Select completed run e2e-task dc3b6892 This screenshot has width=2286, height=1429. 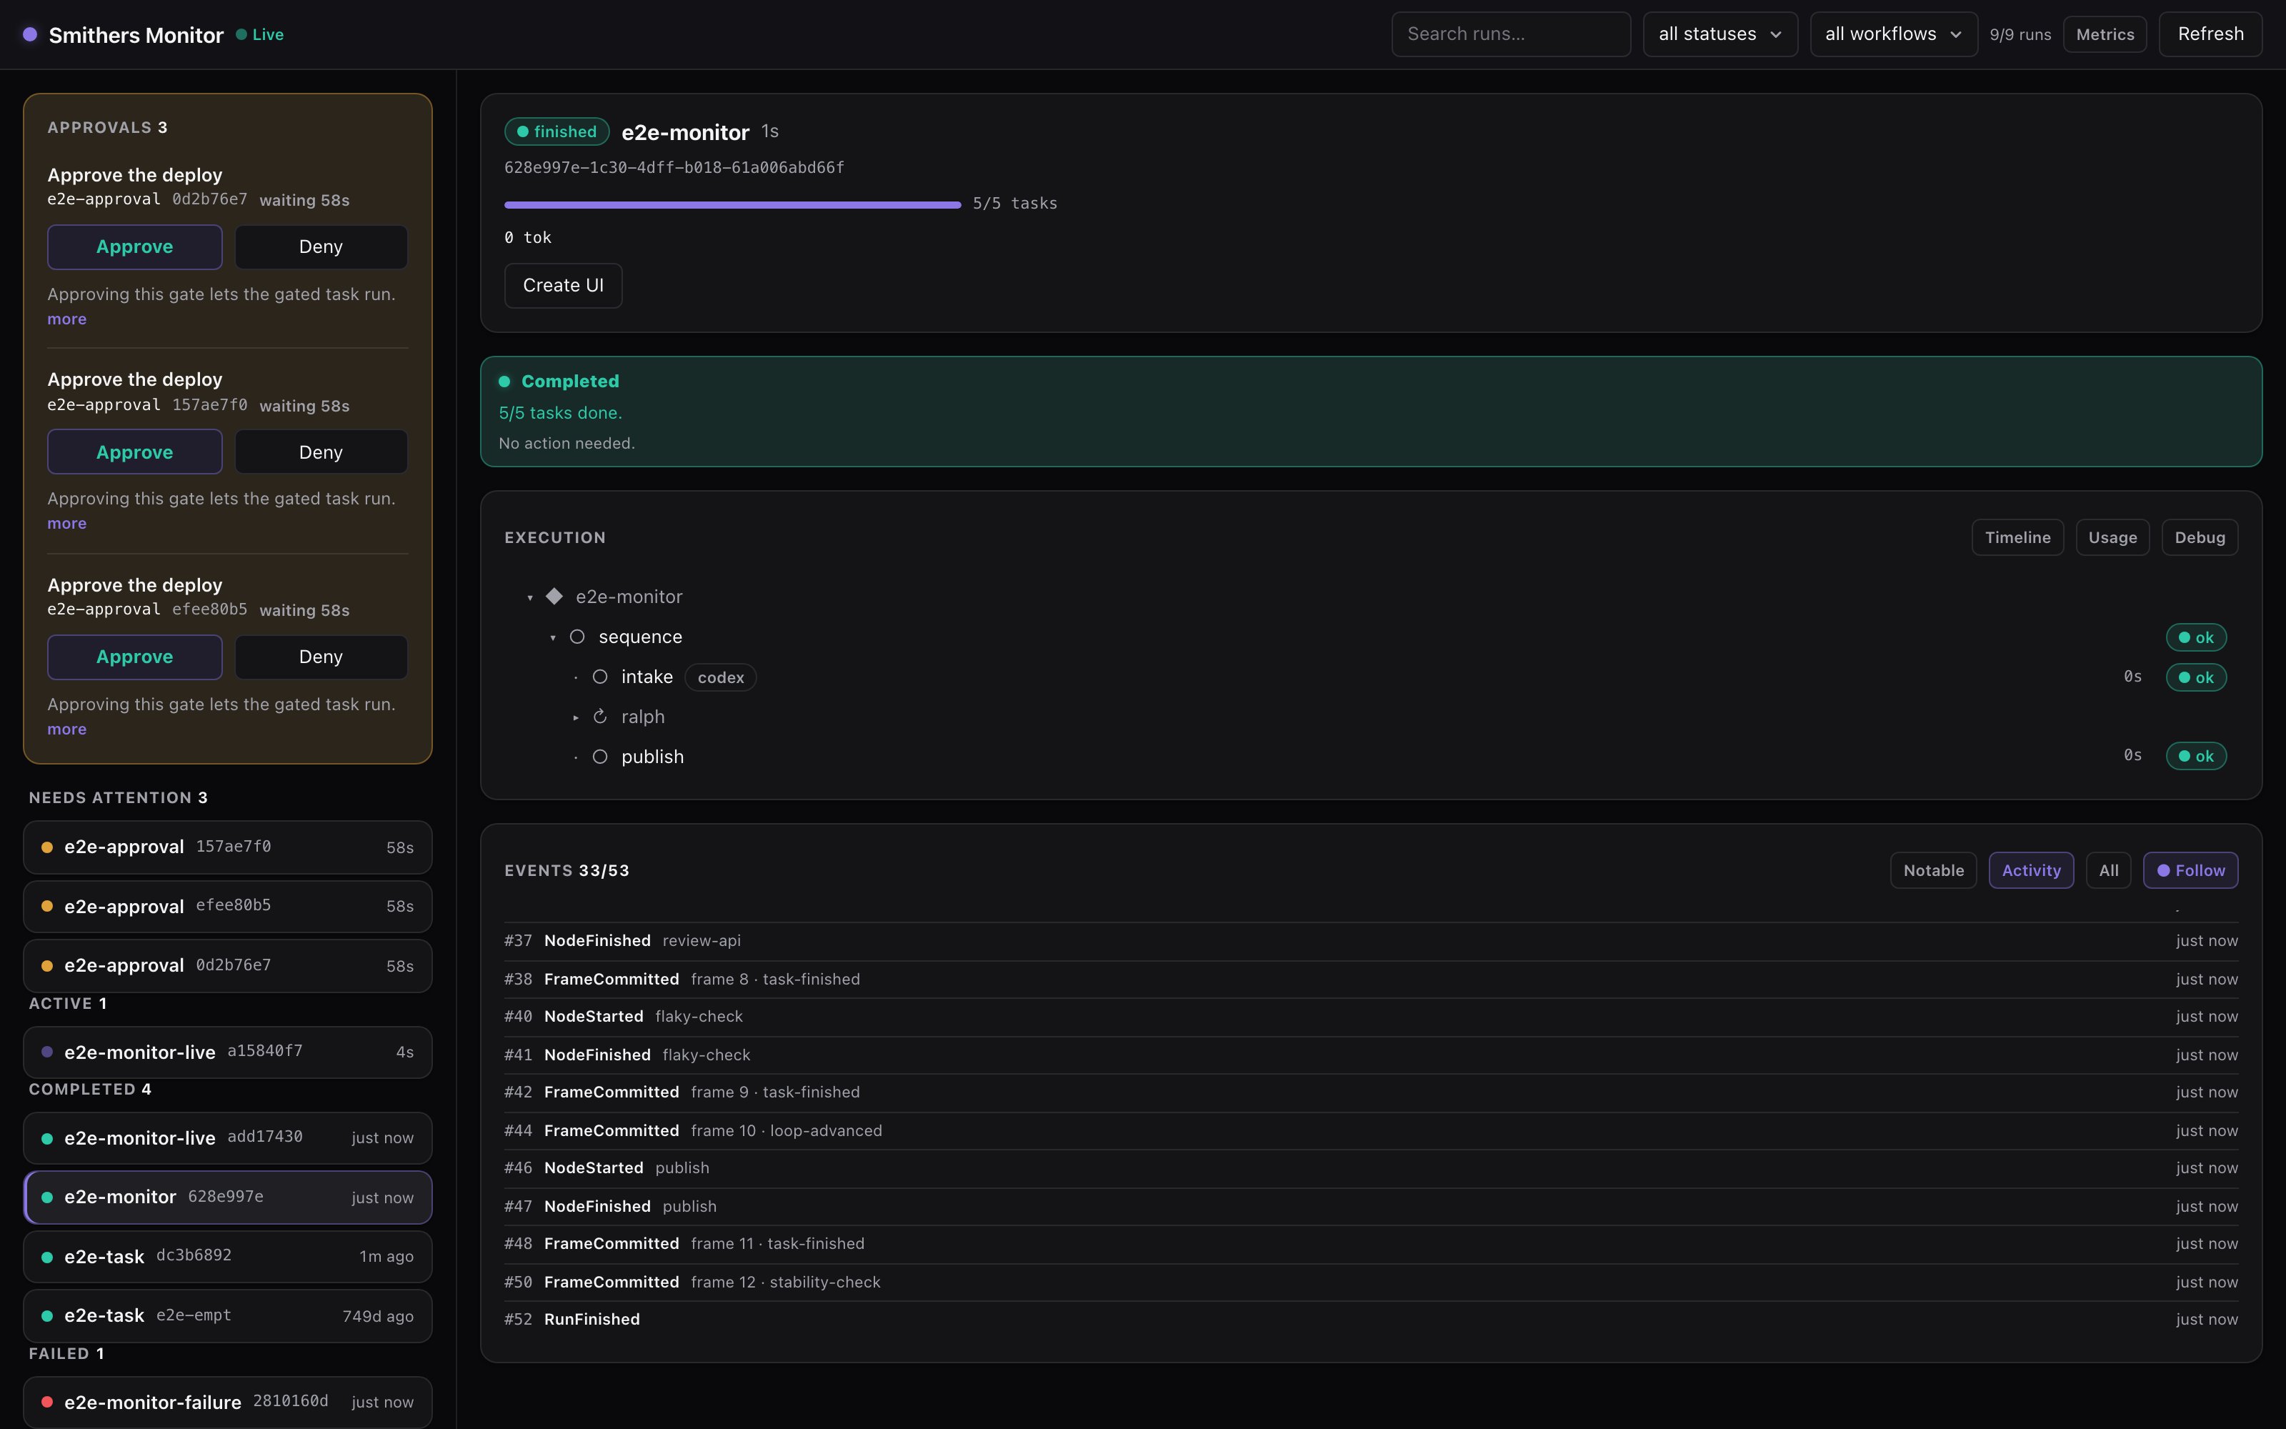pyautogui.click(x=228, y=1257)
